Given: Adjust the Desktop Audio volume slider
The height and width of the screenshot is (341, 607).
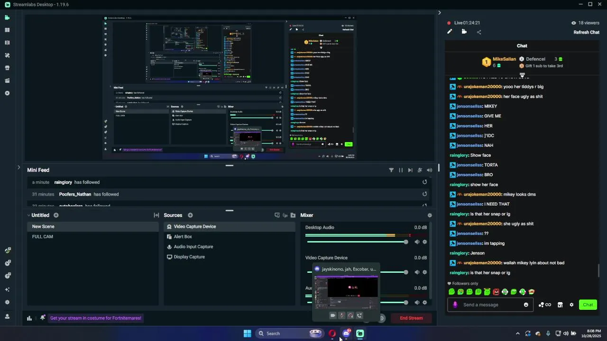Looking at the screenshot, I should tap(357, 242).
